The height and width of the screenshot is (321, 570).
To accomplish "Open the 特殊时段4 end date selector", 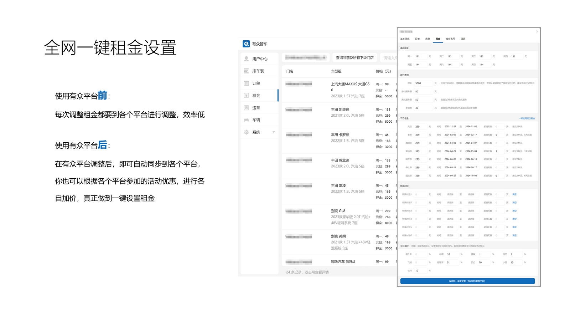I will pyautogui.click(x=471, y=219).
